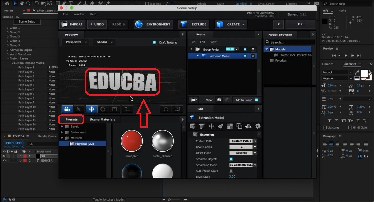The height and width of the screenshot is (202, 374).
Task: Select the sphere view icon in Scene panel
Action: point(219,100)
